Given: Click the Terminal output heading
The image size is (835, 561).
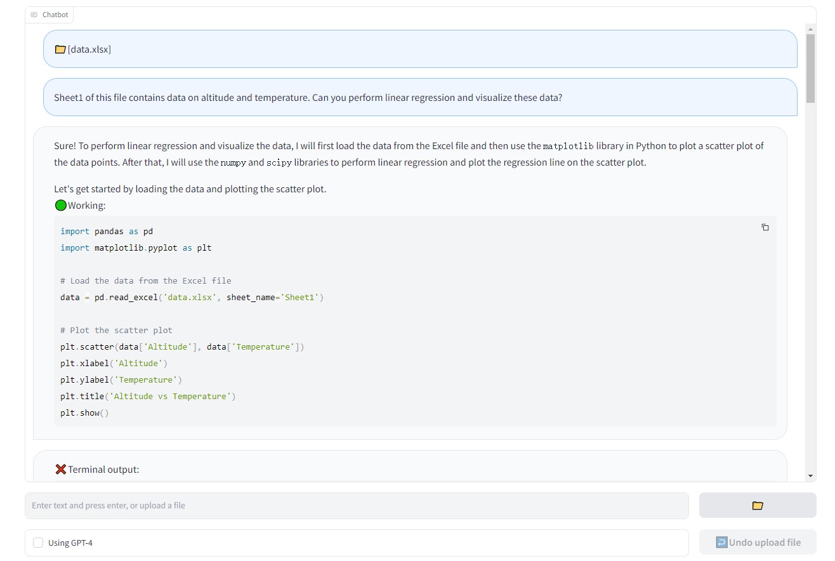Looking at the screenshot, I should [x=103, y=470].
